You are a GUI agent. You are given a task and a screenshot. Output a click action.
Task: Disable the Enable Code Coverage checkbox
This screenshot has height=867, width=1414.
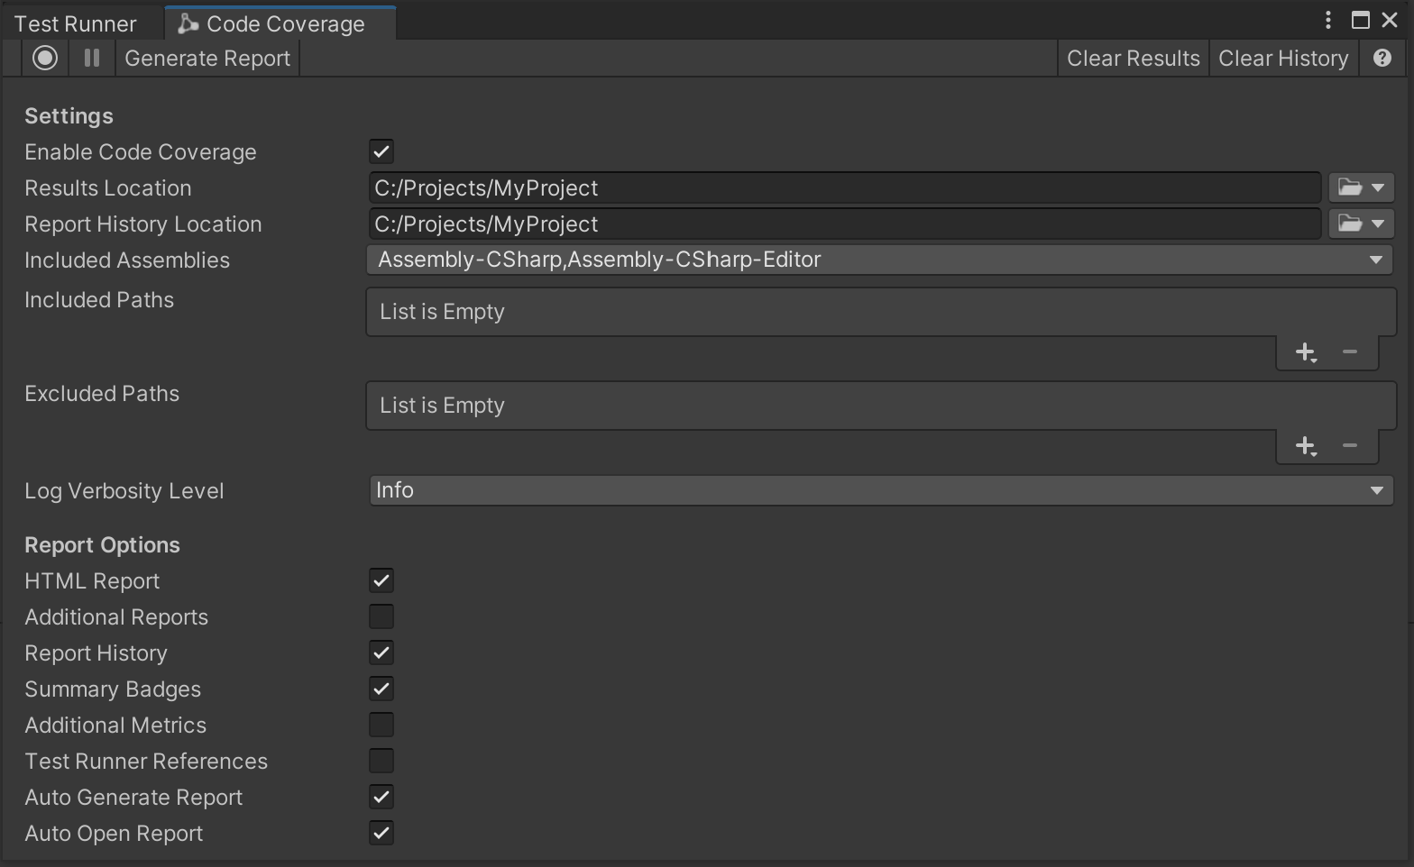pos(381,151)
